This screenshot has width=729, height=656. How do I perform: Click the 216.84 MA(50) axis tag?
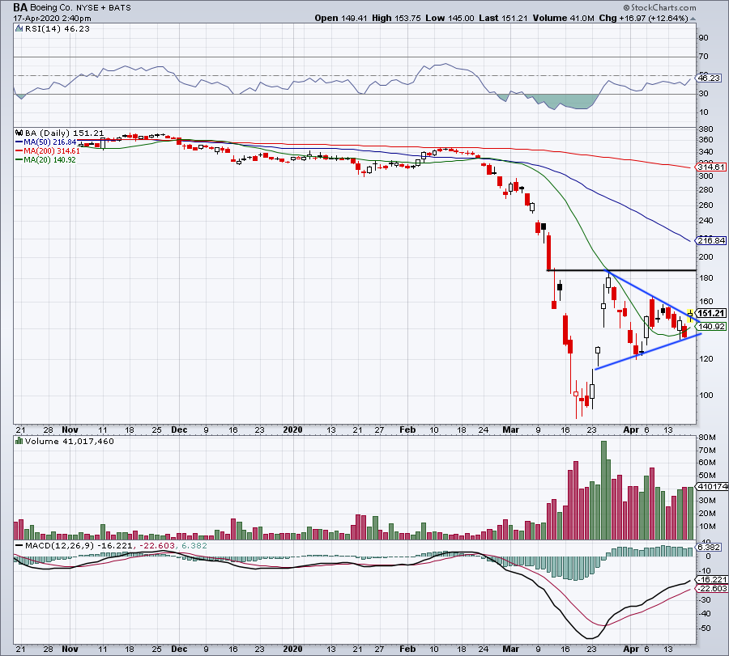(x=710, y=241)
